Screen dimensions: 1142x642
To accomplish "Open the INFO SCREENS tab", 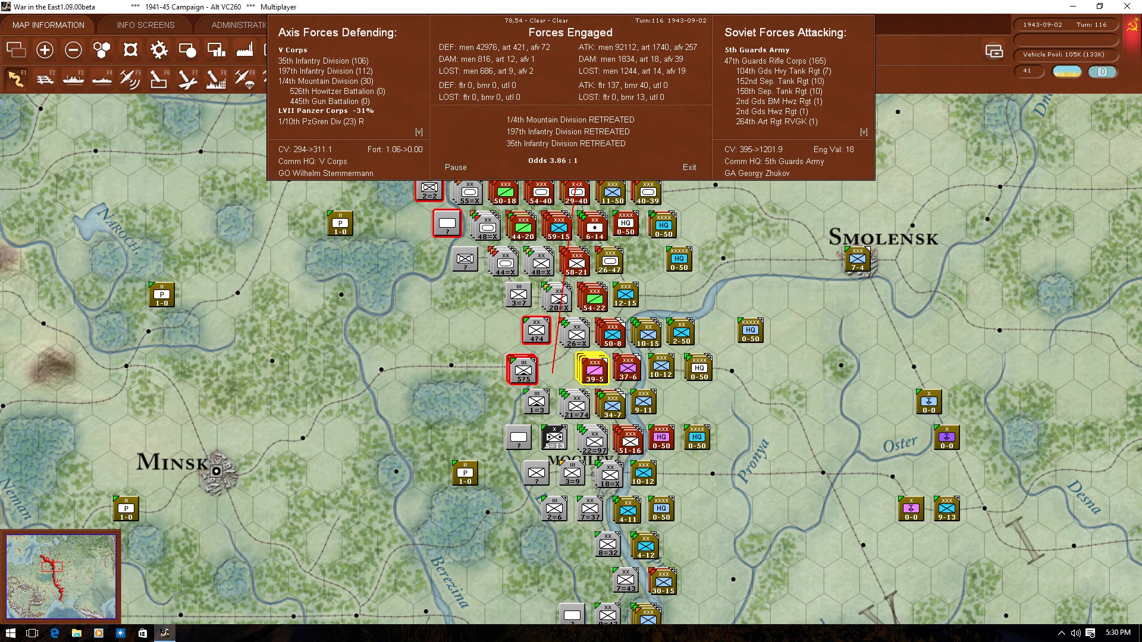I will (146, 25).
